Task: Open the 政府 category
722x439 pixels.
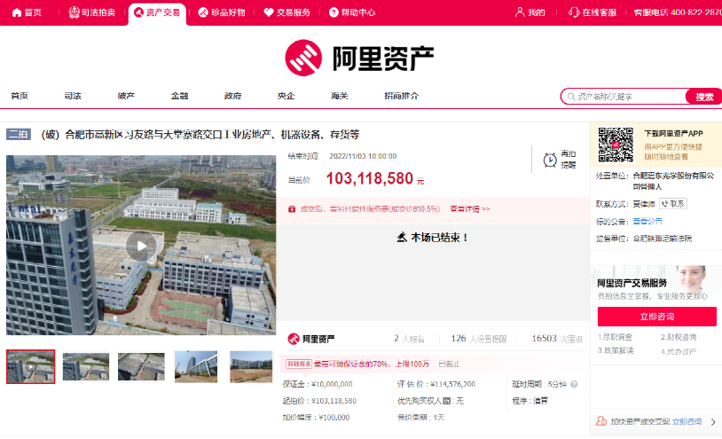Action: (233, 96)
